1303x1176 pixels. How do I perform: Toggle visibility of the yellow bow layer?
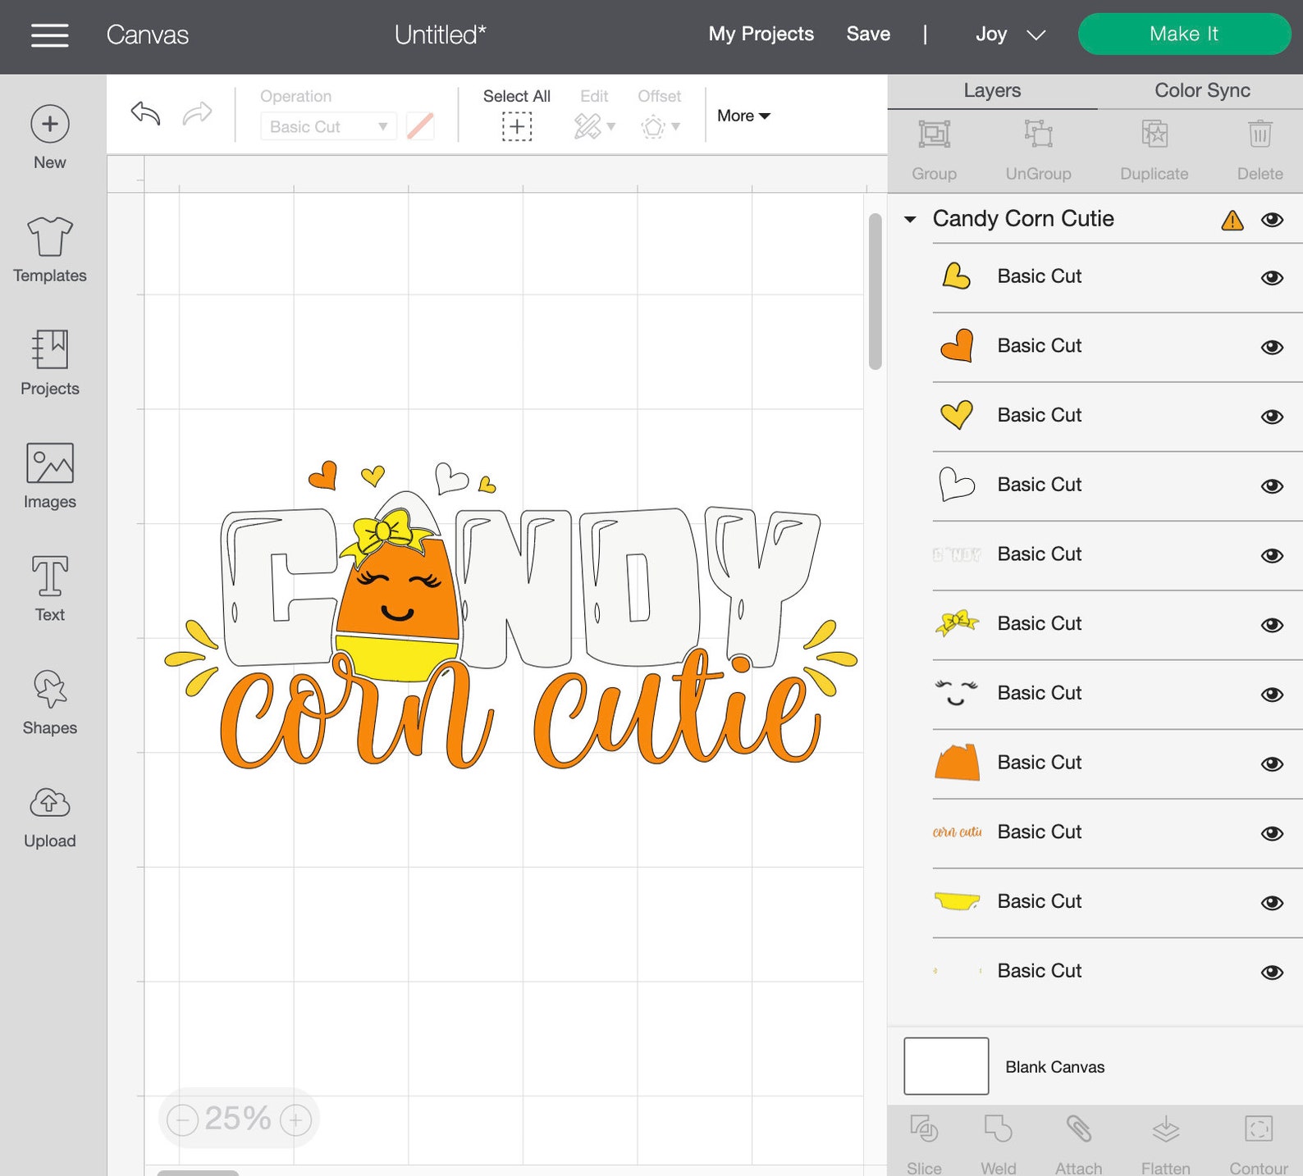[1272, 625]
